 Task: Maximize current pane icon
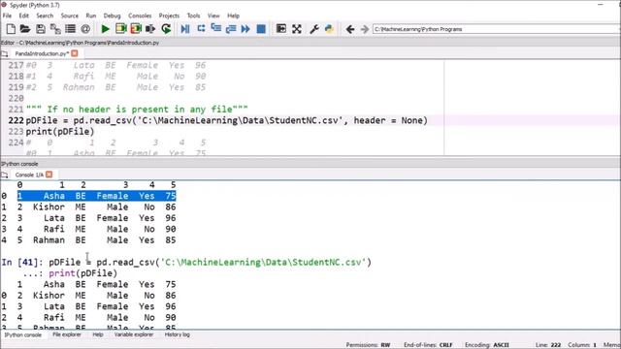pos(280,29)
